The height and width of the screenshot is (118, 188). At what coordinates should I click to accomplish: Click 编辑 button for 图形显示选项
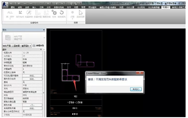pos(32,79)
